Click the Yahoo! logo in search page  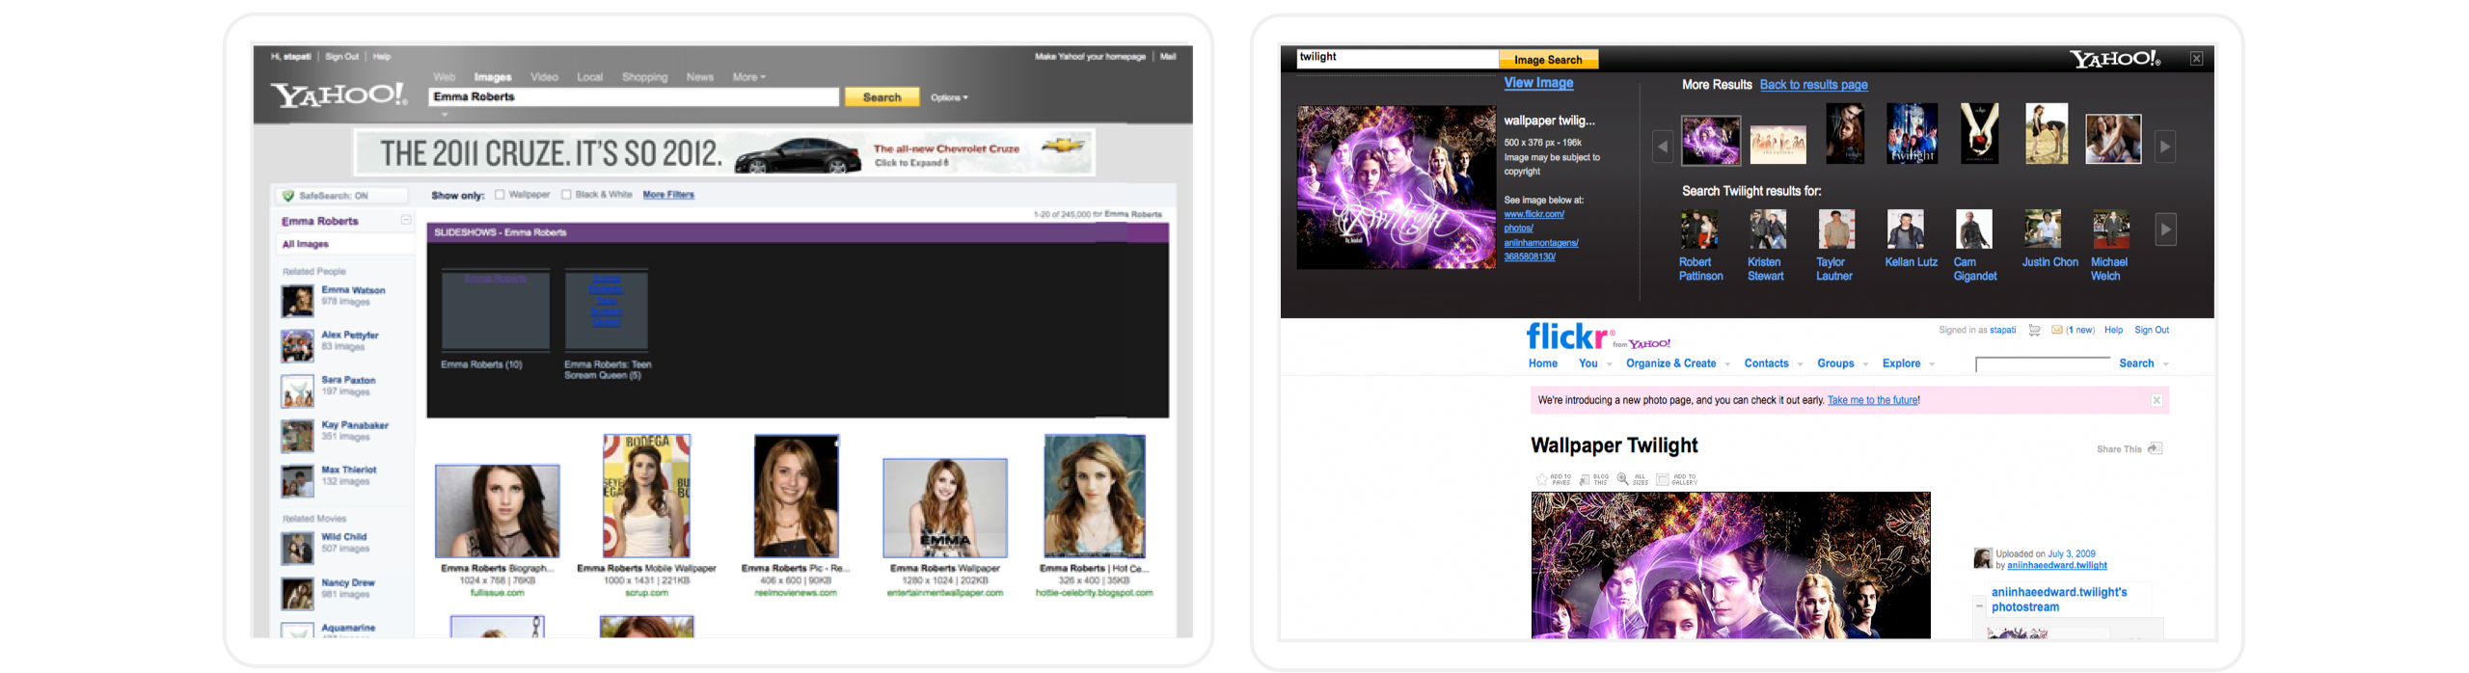(339, 94)
